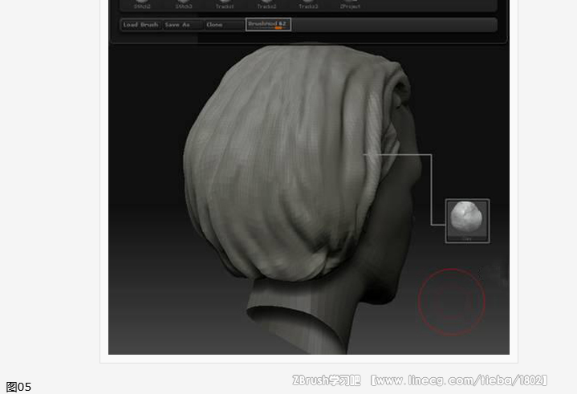Image resolution: width=577 pixels, height=394 pixels.
Task: Open the clay brush thumbnail in callout box
Action: [467, 221]
